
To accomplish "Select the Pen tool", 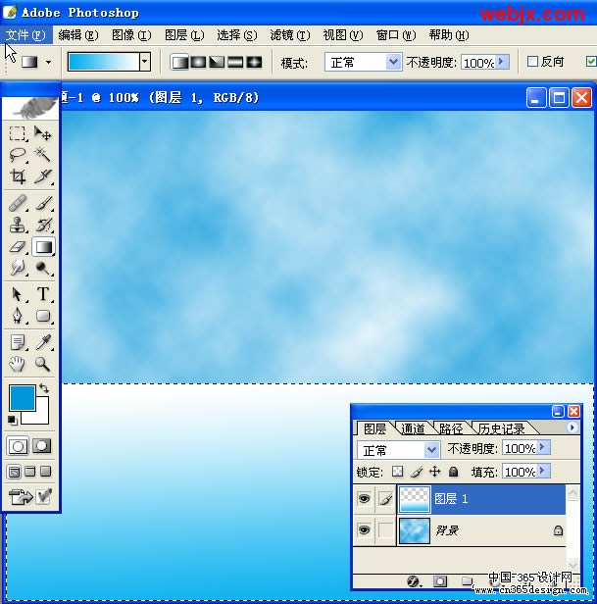I will pos(18,316).
